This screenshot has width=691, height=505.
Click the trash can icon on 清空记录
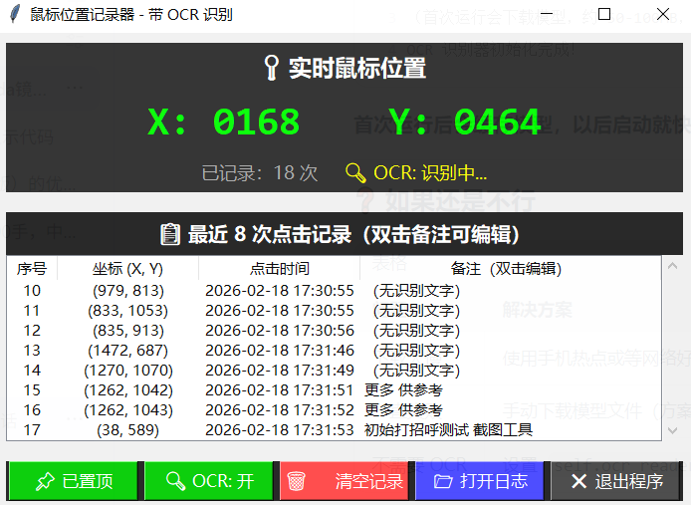click(296, 481)
